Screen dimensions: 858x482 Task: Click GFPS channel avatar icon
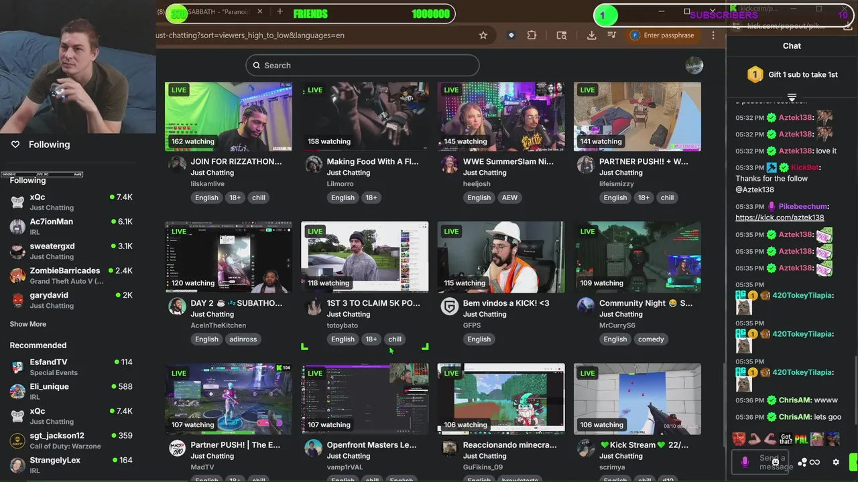(449, 306)
